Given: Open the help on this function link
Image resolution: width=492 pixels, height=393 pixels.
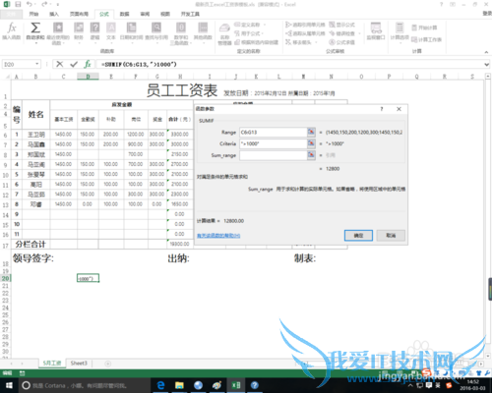Looking at the screenshot, I should (x=218, y=236).
